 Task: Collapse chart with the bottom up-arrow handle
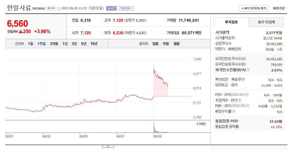coord(108,146)
